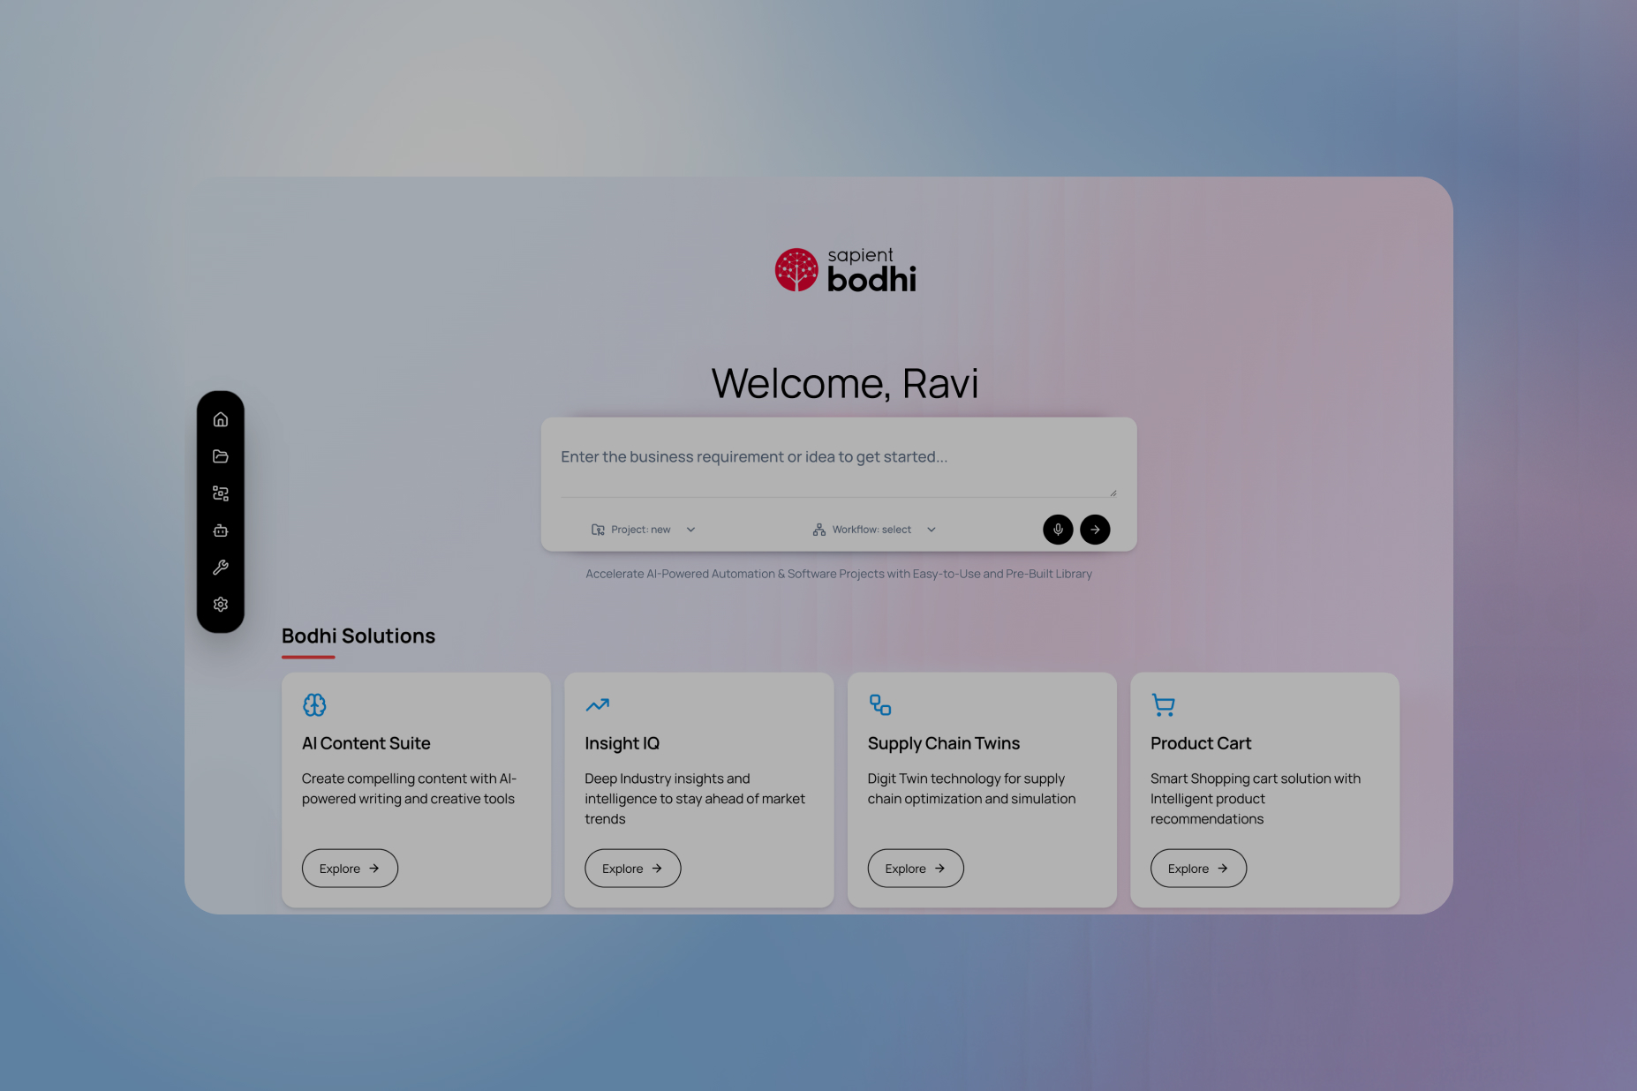The width and height of the screenshot is (1637, 1091).
Task: Click the microphone voice input button
Action: coord(1058,530)
